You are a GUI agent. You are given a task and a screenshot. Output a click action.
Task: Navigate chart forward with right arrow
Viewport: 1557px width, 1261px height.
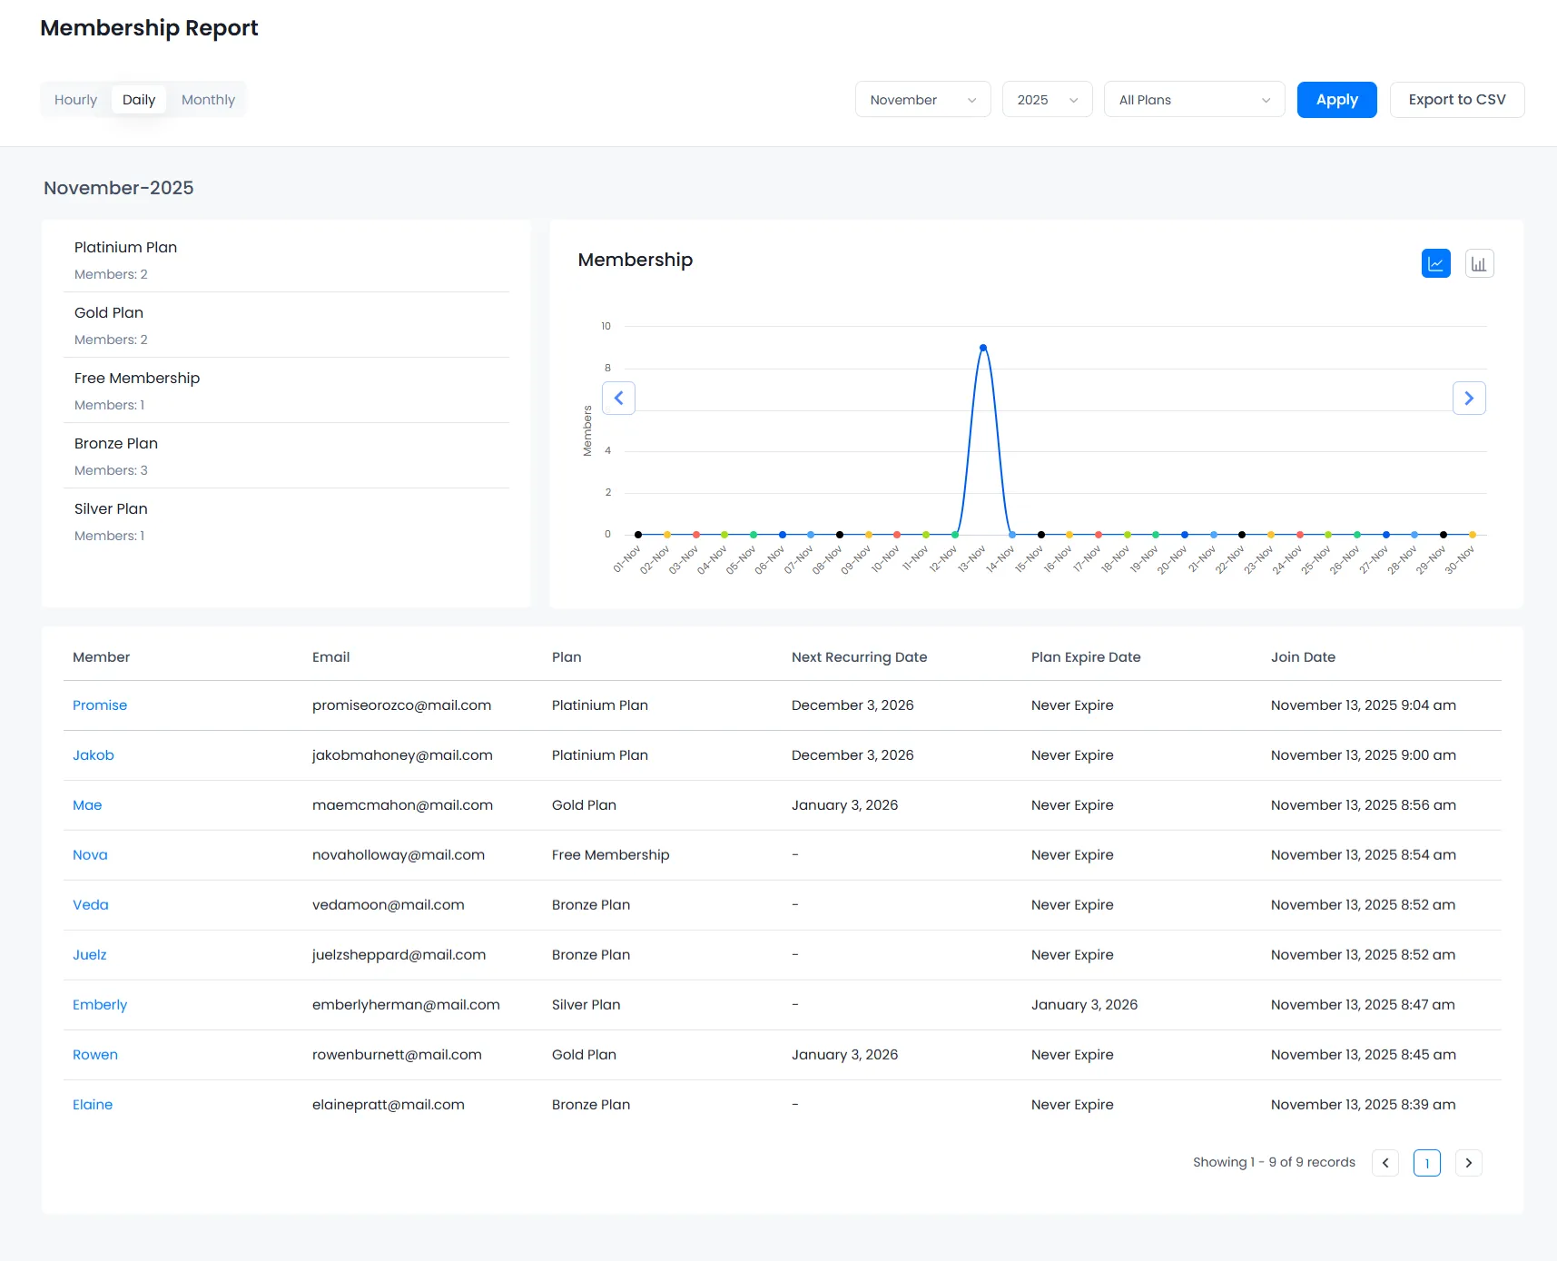coord(1469,398)
